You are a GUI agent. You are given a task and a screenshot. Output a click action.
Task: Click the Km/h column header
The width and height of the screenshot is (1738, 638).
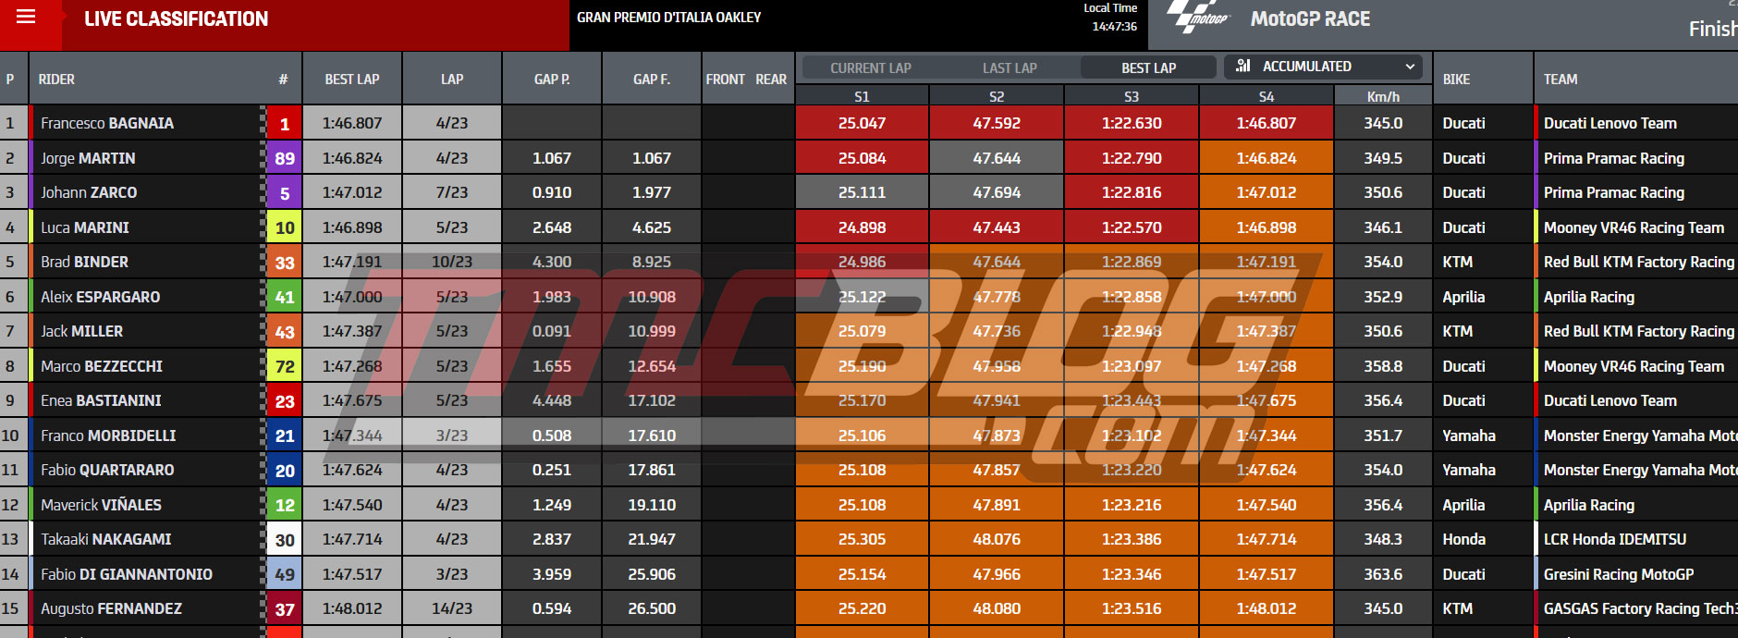click(1383, 96)
